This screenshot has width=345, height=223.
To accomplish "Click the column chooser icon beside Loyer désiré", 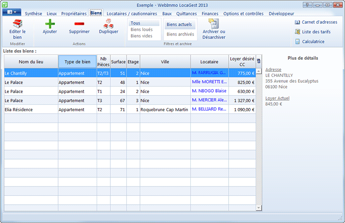I will coord(259,61).
